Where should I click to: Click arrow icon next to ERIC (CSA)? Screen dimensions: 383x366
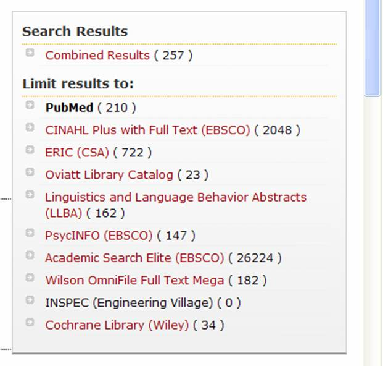(x=30, y=150)
